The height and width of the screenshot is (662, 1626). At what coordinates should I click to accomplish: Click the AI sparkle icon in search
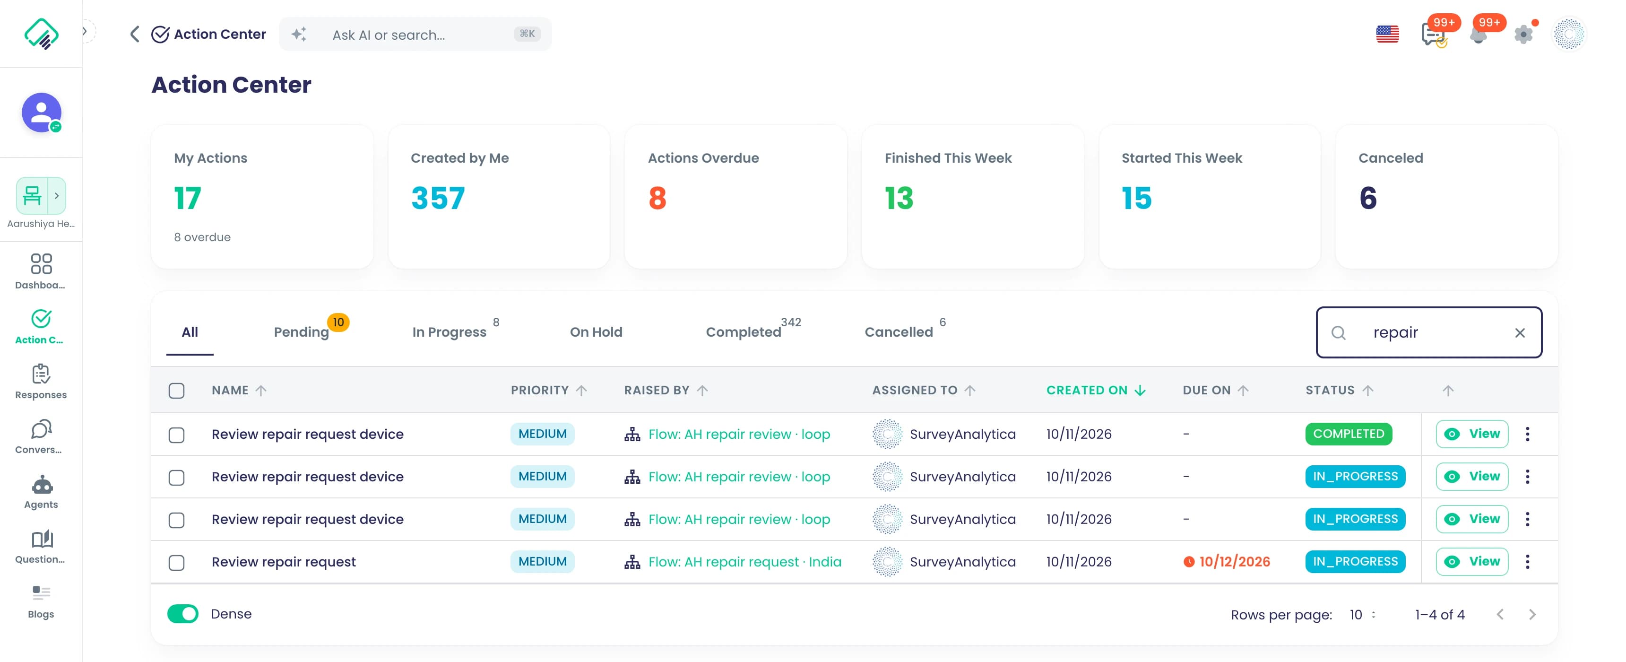point(299,34)
